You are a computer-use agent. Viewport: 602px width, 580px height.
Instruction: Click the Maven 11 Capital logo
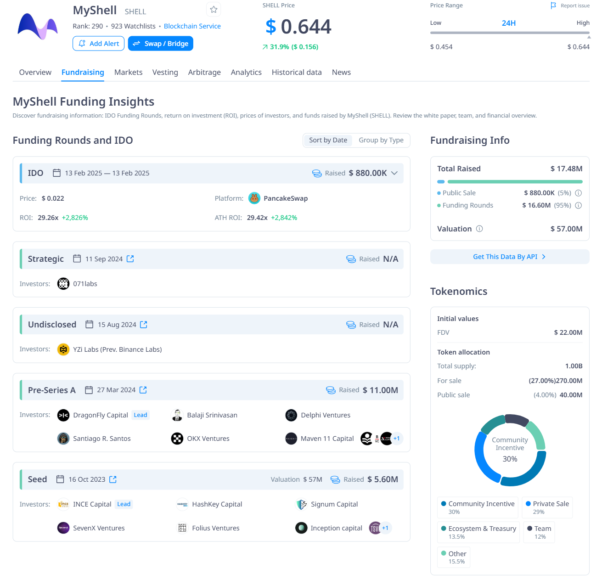point(291,439)
